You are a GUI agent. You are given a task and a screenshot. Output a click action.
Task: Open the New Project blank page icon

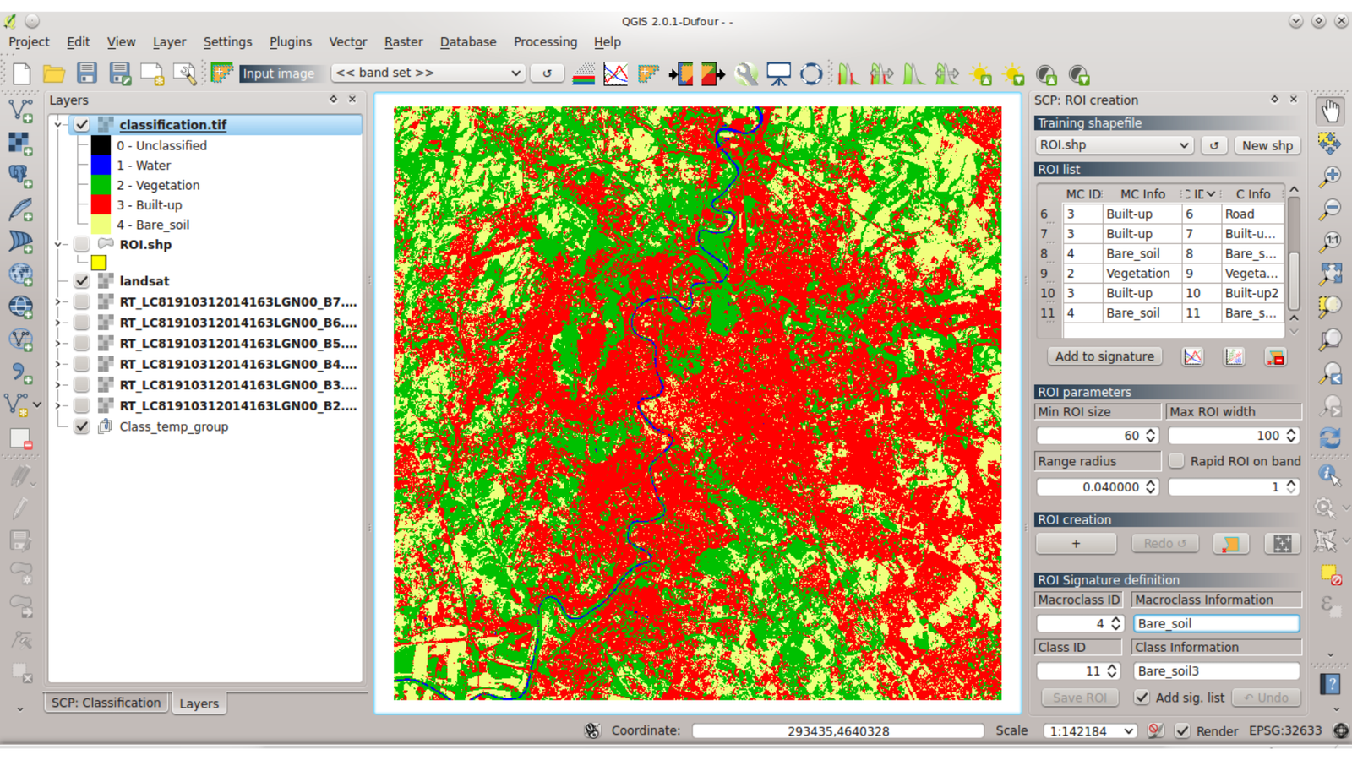[22, 73]
